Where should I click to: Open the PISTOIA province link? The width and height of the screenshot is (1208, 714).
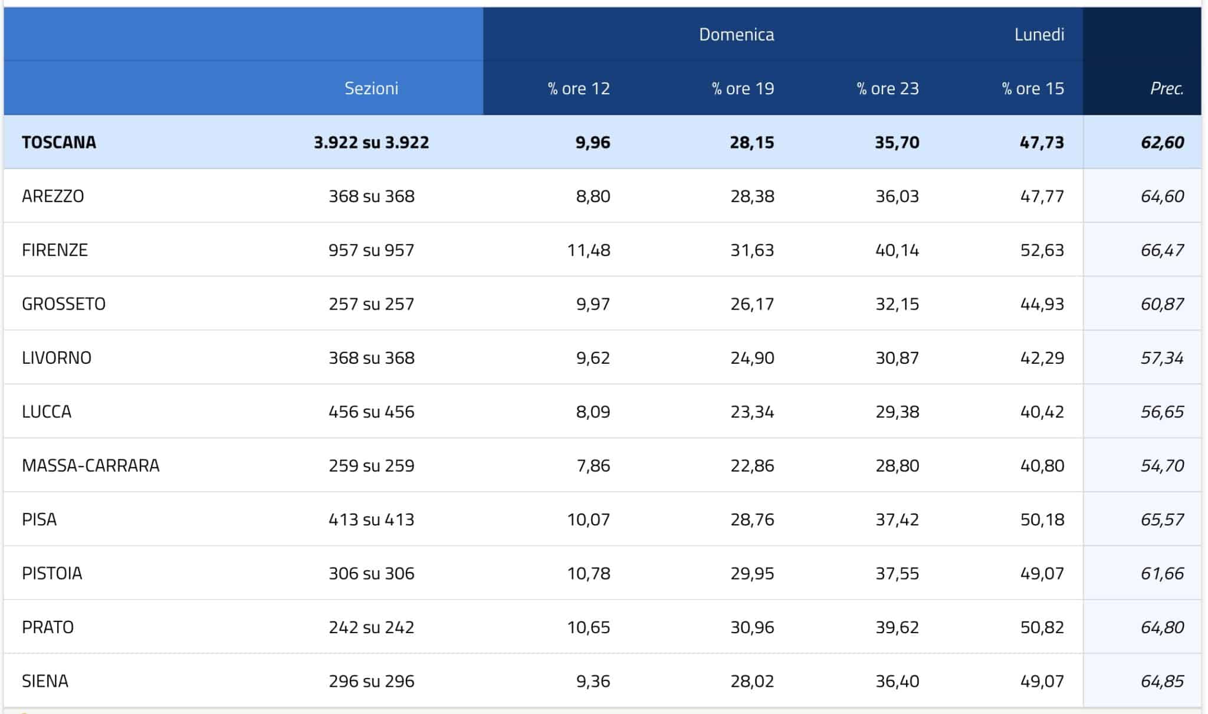tap(51, 573)
